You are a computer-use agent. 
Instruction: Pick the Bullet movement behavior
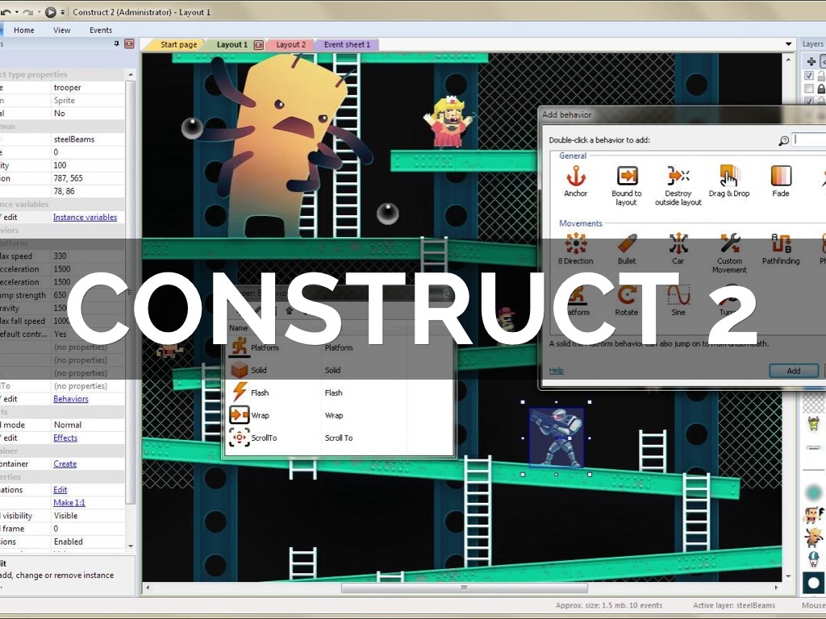pyautogui.click(x=627, y=244)
